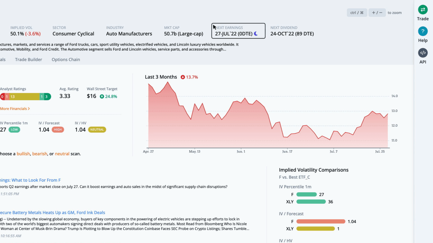The height and width of the screenshot is (243, 433).
Task: Click the Avg. Rating 3.33 value
Action: pos(65,96)
